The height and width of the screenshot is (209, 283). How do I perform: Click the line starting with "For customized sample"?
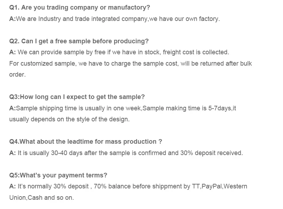click(130, 64)
